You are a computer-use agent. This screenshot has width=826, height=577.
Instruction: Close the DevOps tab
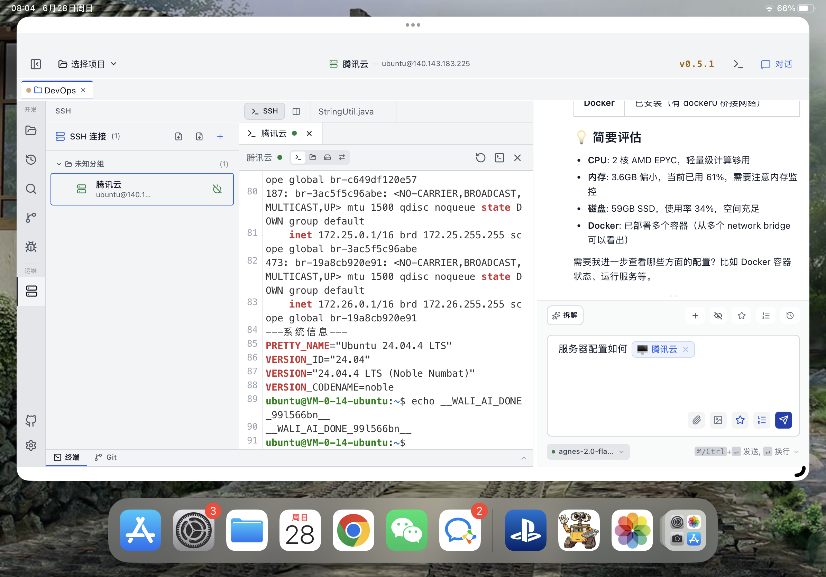83,90
